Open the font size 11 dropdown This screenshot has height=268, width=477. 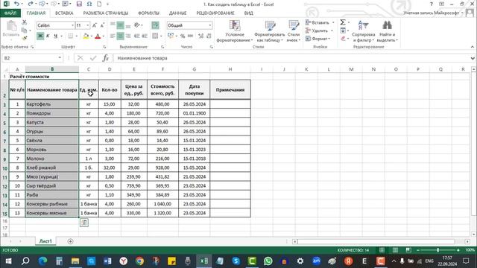[88, 25]
